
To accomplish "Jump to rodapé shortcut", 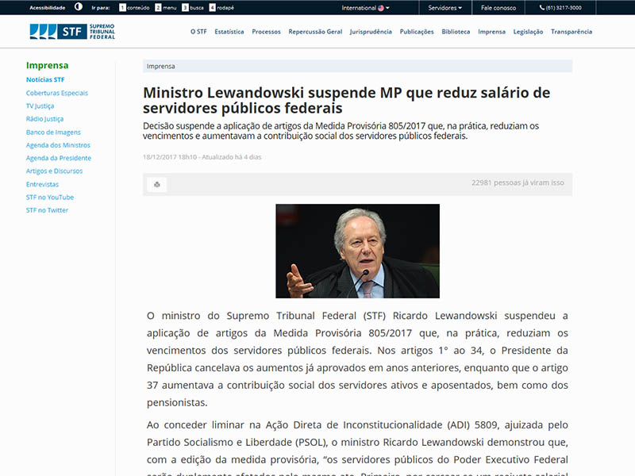I will coord(221,8).
